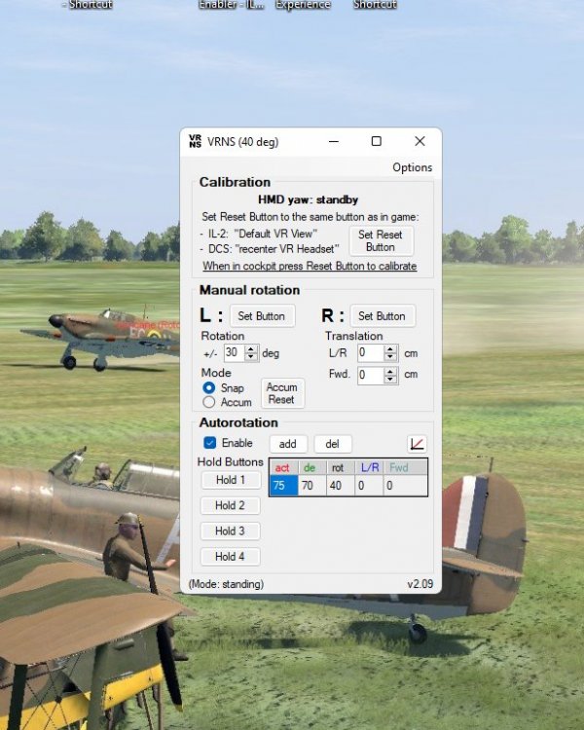Select Snap rotation mode
Viewport: 584px width, 730px height.
coord(209,387)
